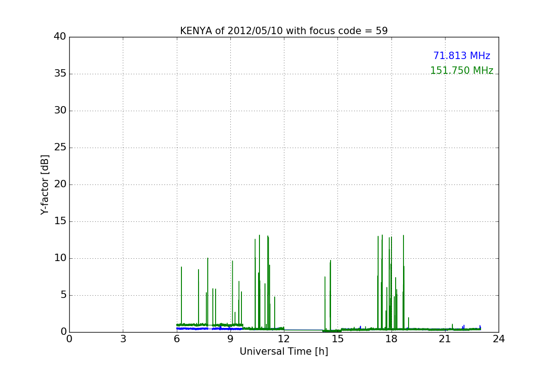Select the green 151.750 MHz legend label
554x369 pixels.
[x=462, y=71]
